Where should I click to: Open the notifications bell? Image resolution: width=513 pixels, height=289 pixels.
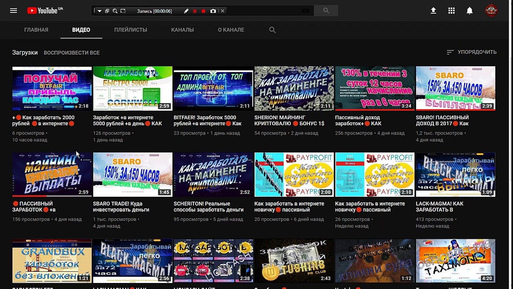pyautogui.click(x=470, y=11)
